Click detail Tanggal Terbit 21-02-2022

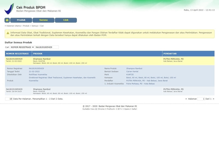coord(34,71)
